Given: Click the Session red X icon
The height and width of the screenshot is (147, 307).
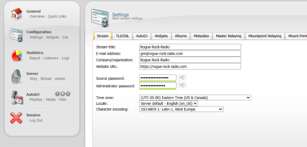Looking at the screenshot, I should click(16, 118).
